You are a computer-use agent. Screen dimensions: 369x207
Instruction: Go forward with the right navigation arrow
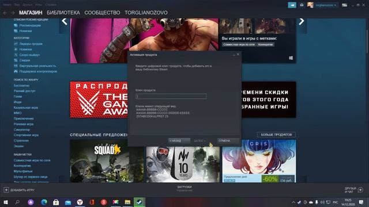13,13
